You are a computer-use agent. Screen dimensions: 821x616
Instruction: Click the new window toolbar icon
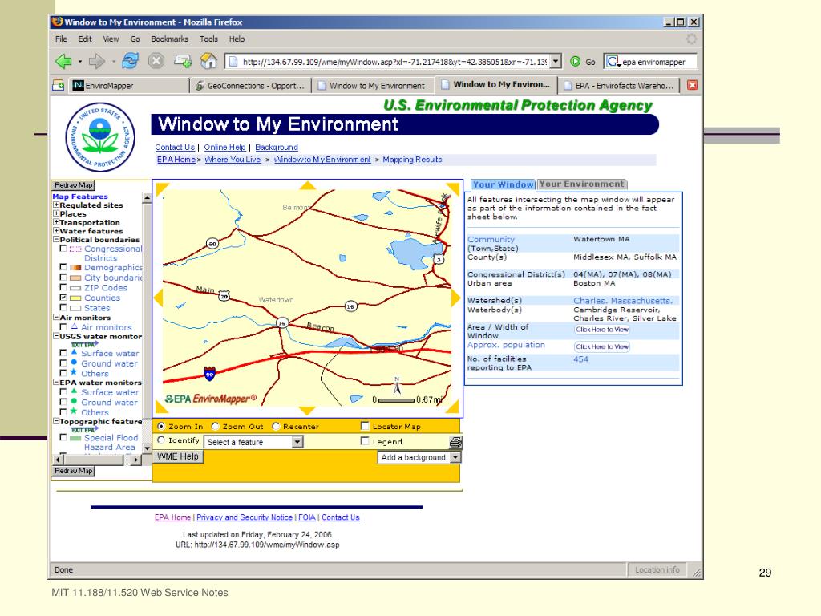coord(183,61)
